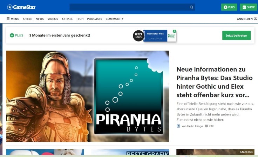Go to PODCASTS section
Image resolution: width=258 pixels, height=157 pixels.
[95, 19]
